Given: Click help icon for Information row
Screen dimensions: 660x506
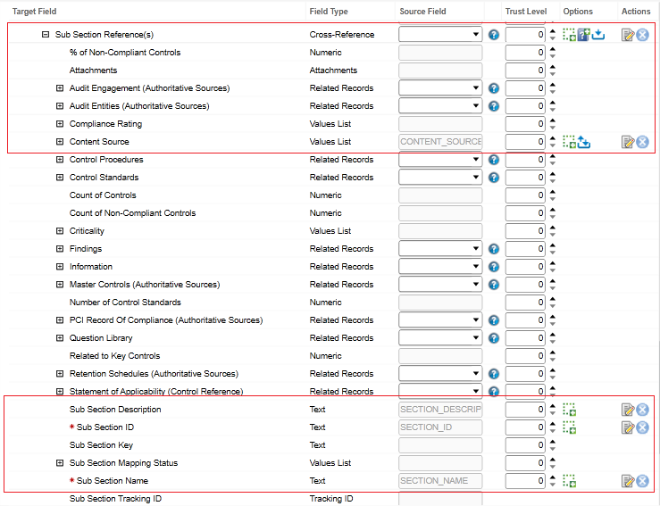Looking at the screenshot, I should [494, 267].
